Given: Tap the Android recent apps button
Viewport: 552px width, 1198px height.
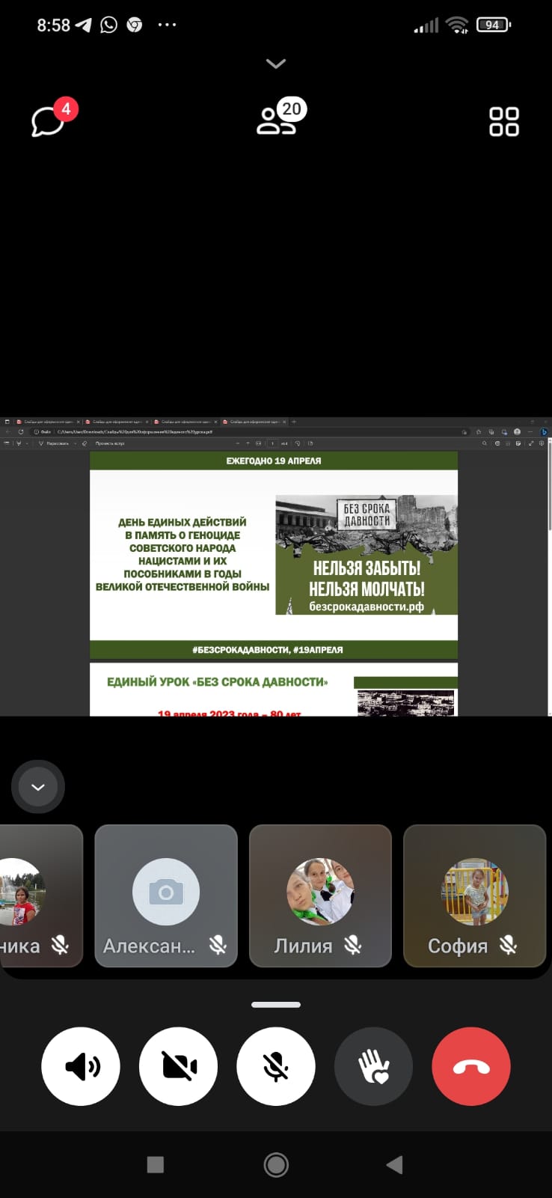Looking at the screenshot, I should pos(156,1164).
